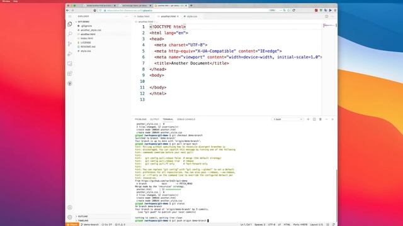
Task: Open the Search view in the activity bar
Action: click(x=70, y=34)
